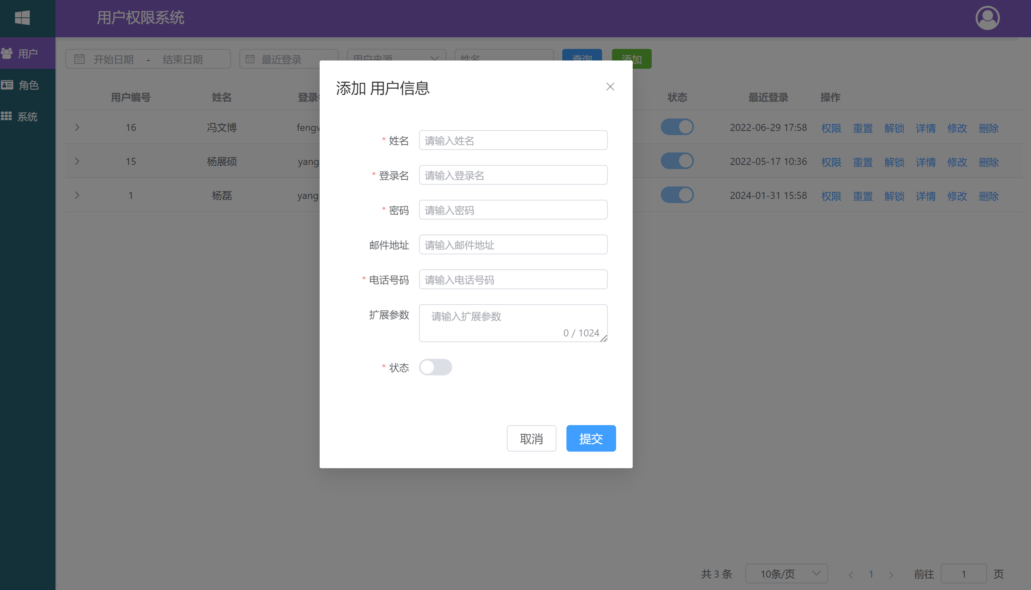Click the date 2024-01-31 15:58
Image resolution: width=1031 pixels, height=590 pixels.
[768, 195]
